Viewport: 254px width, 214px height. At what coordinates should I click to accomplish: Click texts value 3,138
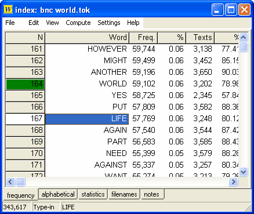coord(202,49)
